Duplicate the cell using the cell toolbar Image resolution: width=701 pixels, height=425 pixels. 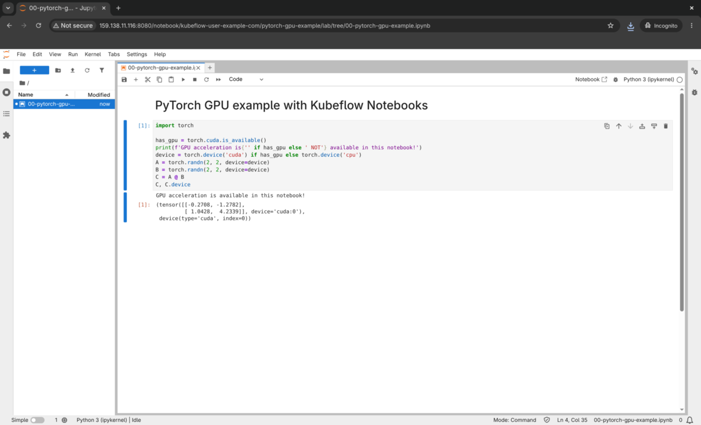tap(607, 126)
